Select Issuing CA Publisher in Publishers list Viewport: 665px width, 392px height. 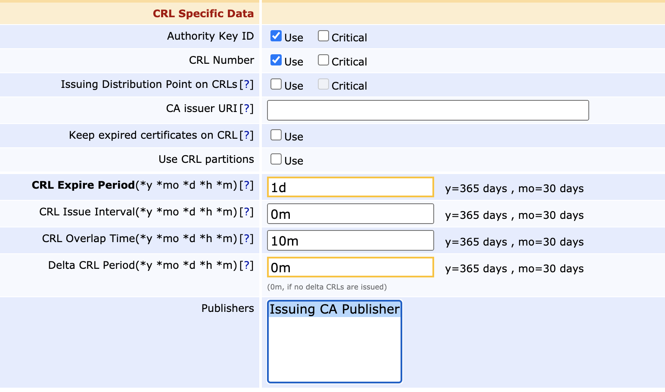[x=334, y=309]
